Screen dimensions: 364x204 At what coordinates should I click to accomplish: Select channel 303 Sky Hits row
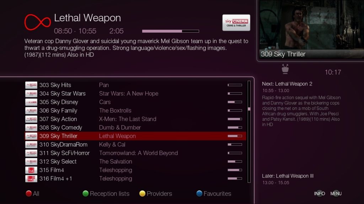coord(135,85)
